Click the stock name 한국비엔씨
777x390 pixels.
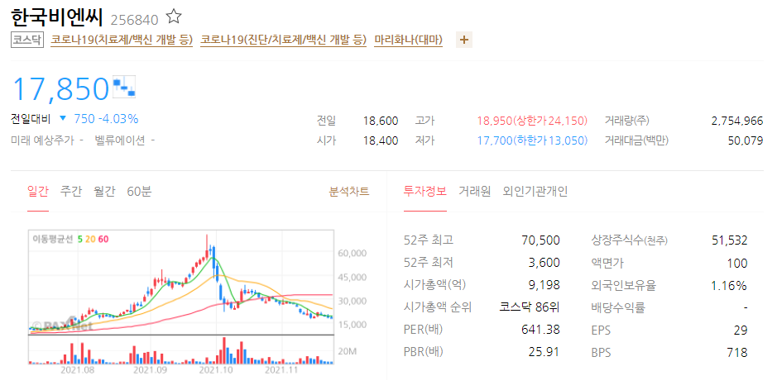click(57, 18)
